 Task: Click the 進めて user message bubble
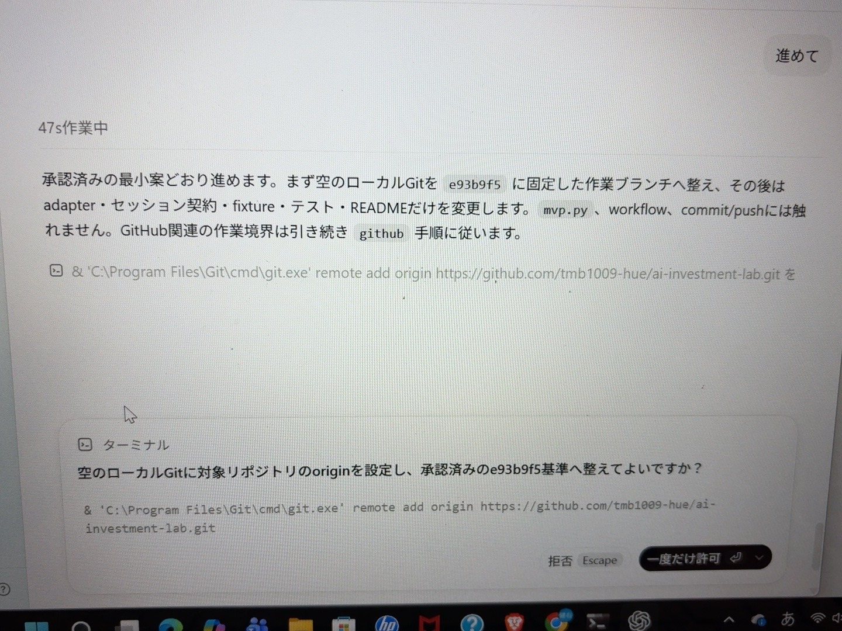click(x=798, y=56)
